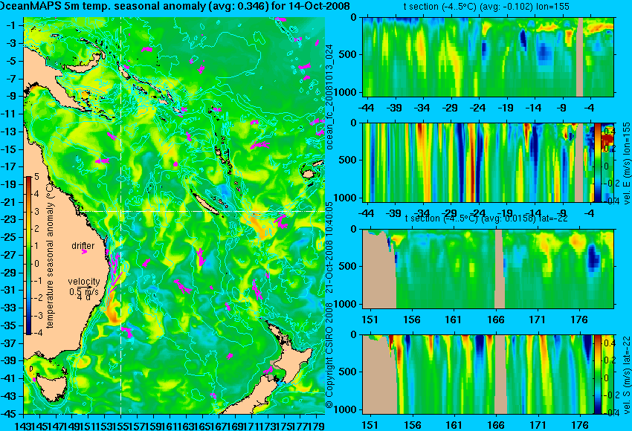Click the '5' value on temperature color bar
632x431 pixels.
pos(36,177)
